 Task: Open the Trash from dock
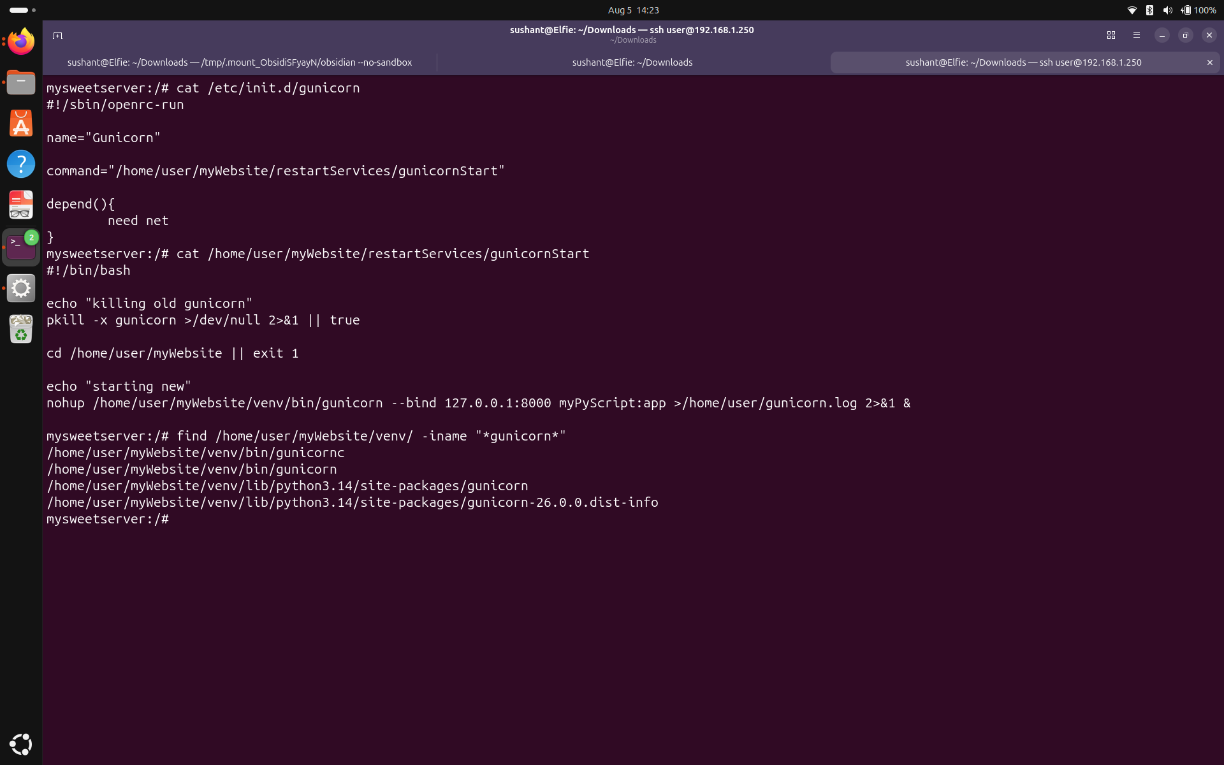(x=21, y=329)
